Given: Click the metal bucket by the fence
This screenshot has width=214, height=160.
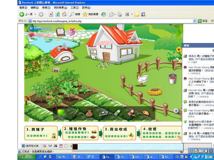Looking at the screenshot, I should 173,79.
